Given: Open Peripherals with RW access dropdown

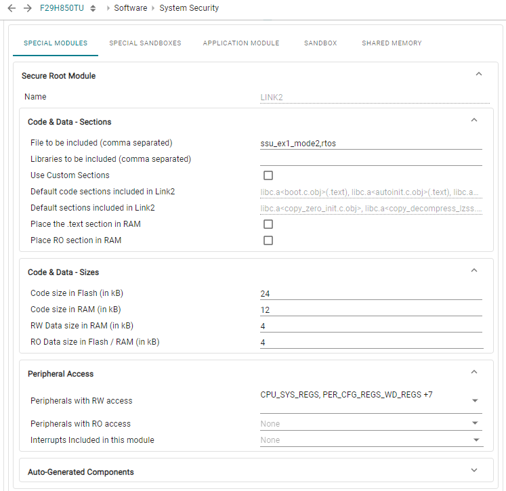Looking at the screenshot, I should pos(474,400).
